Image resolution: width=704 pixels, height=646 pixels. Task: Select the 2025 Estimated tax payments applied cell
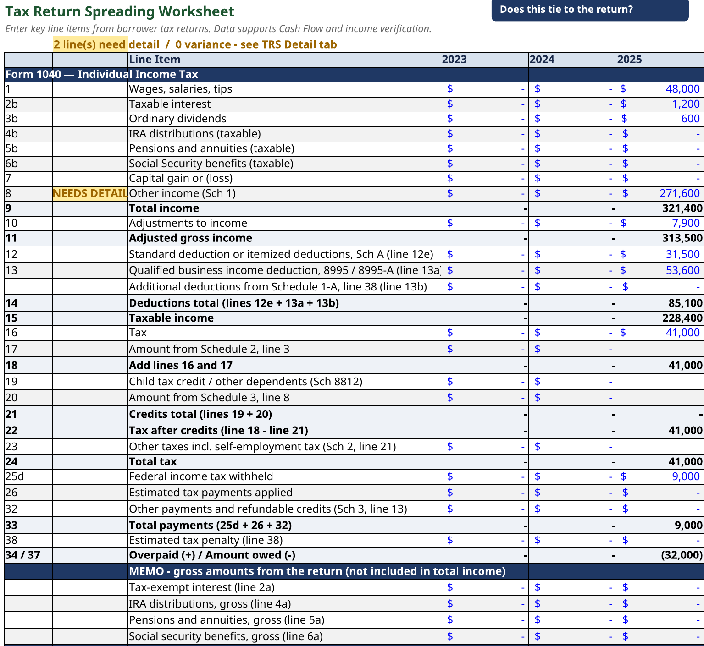(660, 493)
